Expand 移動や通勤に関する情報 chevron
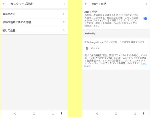Screen dimensions: 150x117 tap(64, 22)
